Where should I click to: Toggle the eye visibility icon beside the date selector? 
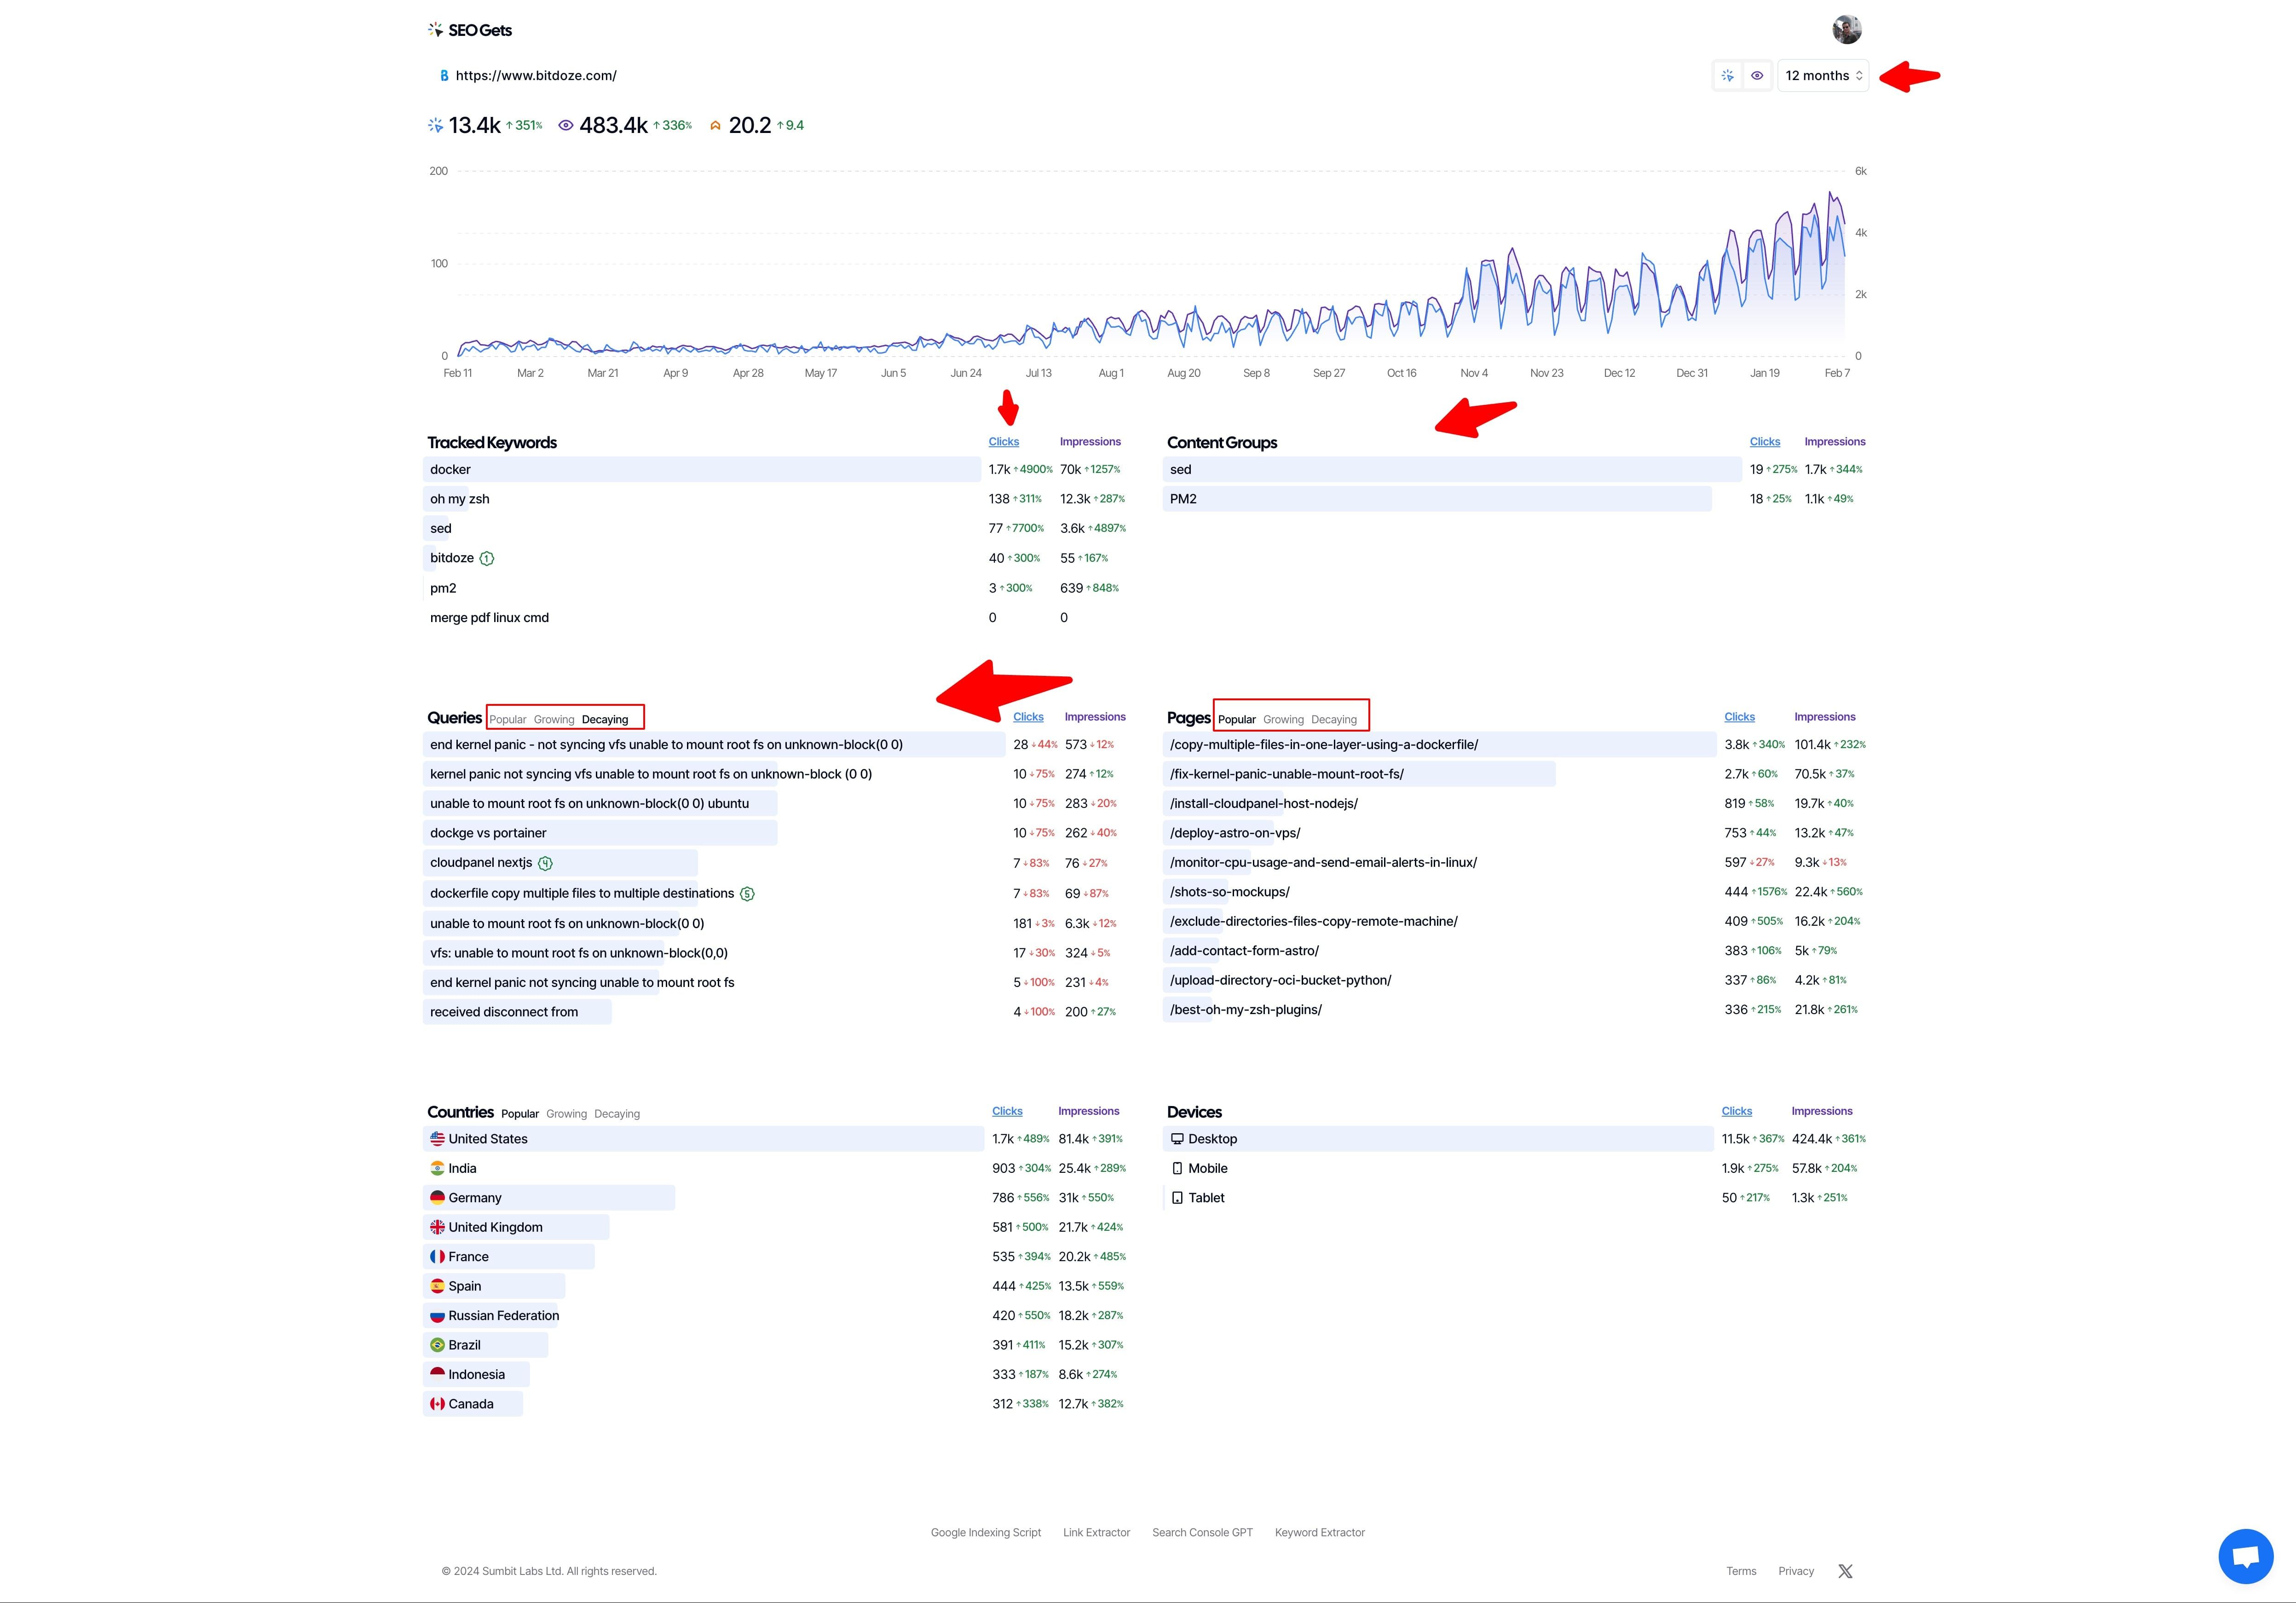[1758, 75]
